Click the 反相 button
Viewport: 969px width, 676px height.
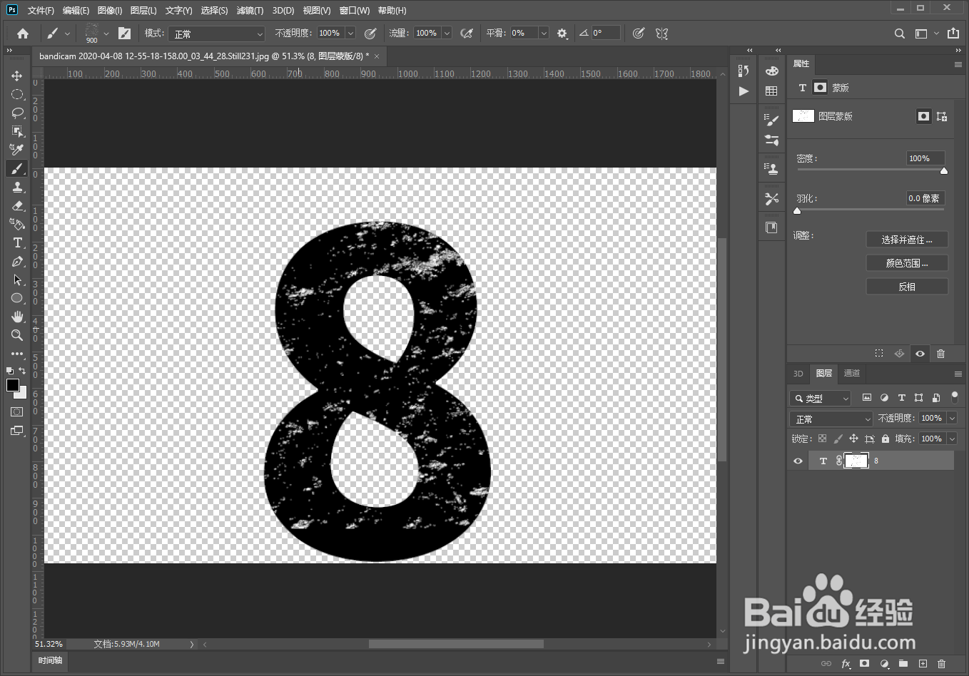[907, 287]
